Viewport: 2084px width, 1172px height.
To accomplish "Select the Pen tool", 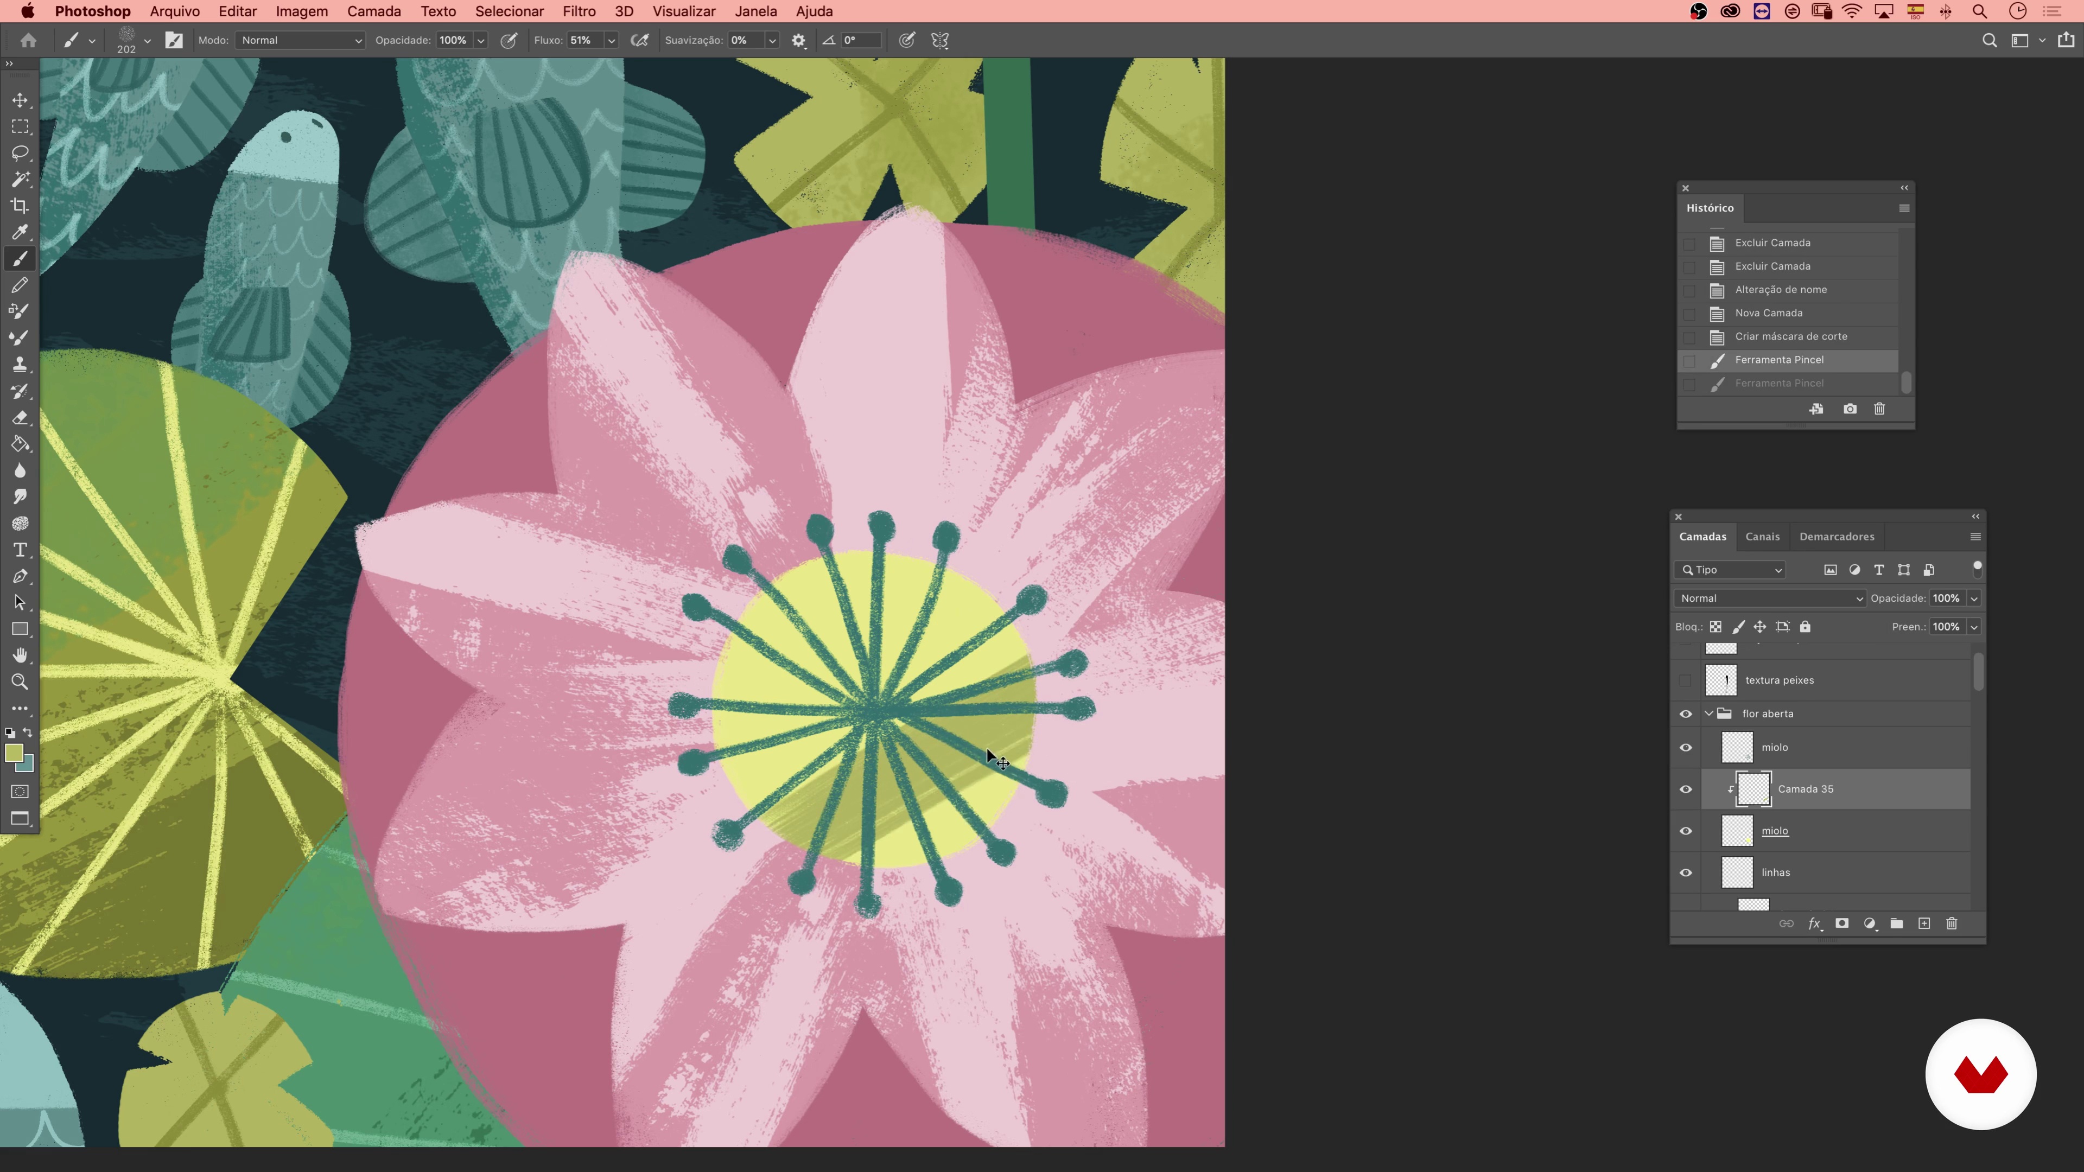I will tap(20, 577).
